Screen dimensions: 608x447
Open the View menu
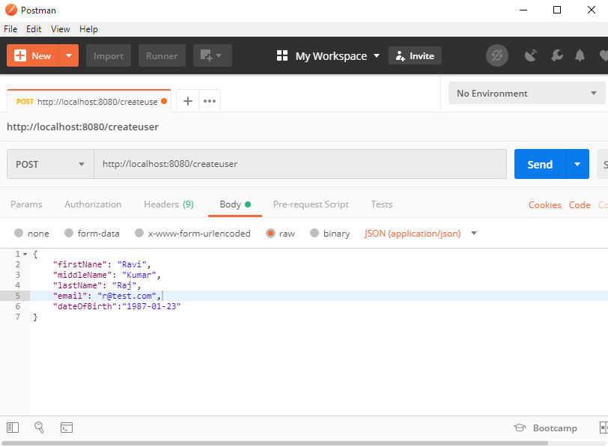(x=60, y=29)
